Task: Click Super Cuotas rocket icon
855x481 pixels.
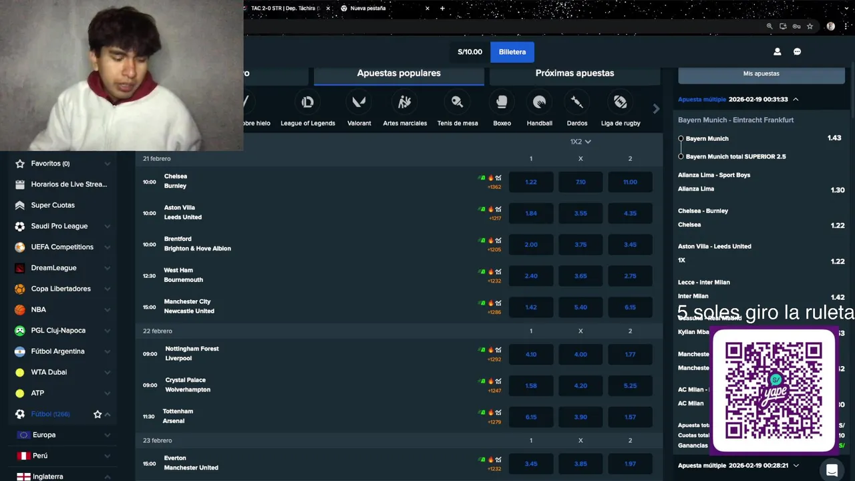Action: 20,205
